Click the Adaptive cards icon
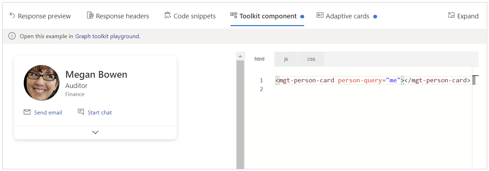Screen dimensions: 489x171 pos(320,16)
